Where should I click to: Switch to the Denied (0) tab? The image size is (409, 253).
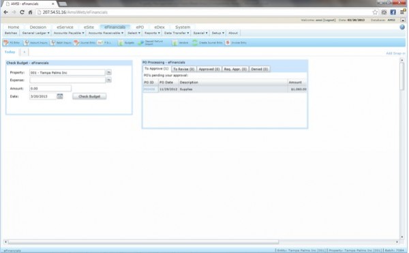tap(260, 69)
